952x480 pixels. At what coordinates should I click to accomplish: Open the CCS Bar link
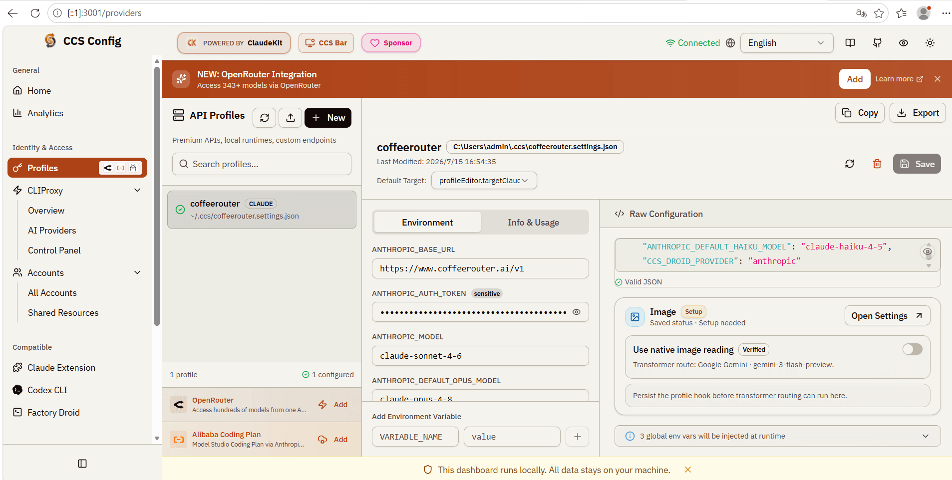pyautogui.click(x=326, y=43)
